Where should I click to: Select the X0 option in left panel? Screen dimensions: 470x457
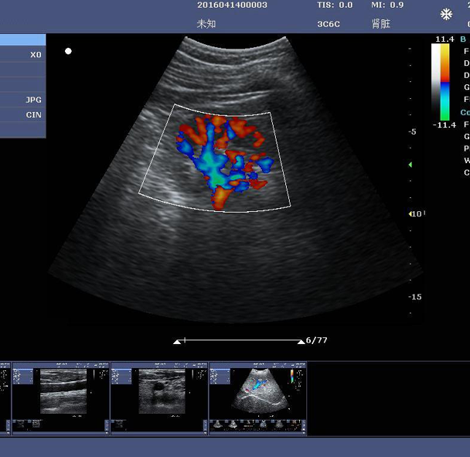23,55
